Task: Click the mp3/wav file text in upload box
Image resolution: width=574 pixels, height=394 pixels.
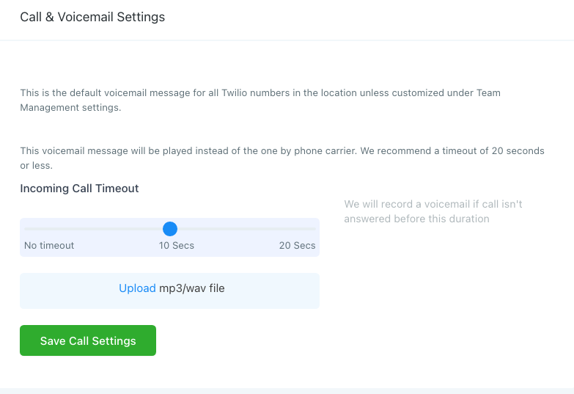Action: tap(192, 288)
